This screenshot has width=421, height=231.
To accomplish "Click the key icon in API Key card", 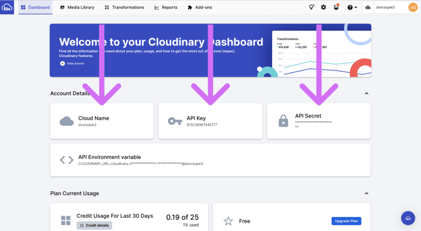I will pos(175,121).
